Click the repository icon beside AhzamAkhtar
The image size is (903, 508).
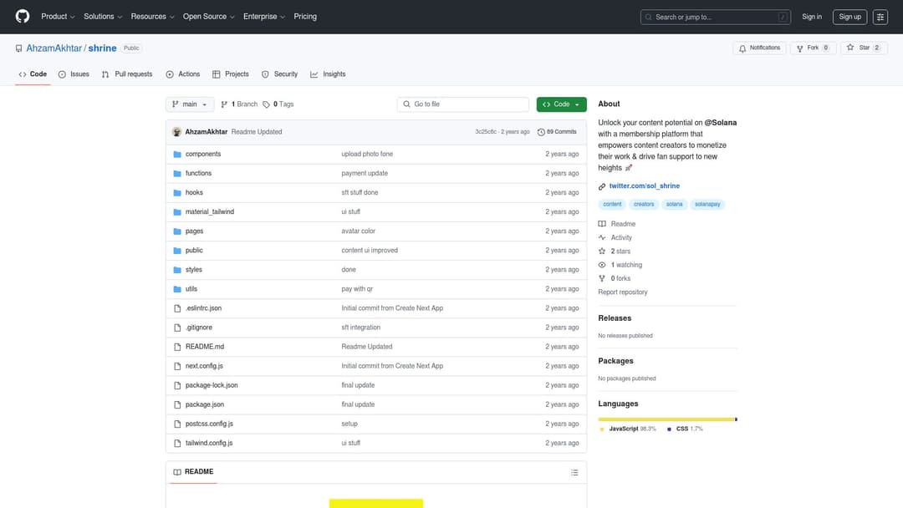pos(19,48)
